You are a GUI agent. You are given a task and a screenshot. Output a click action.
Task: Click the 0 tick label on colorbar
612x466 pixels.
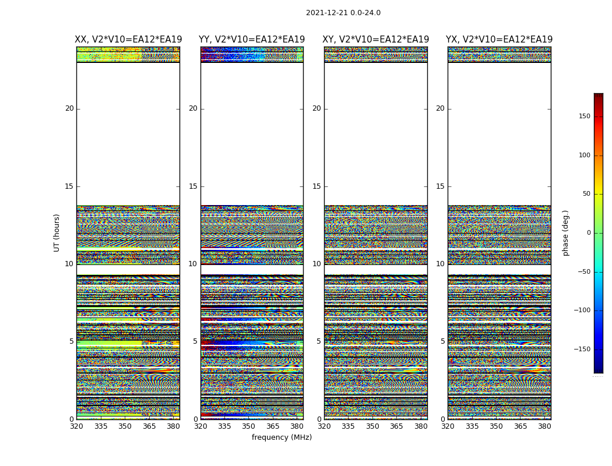click(589, 233)
